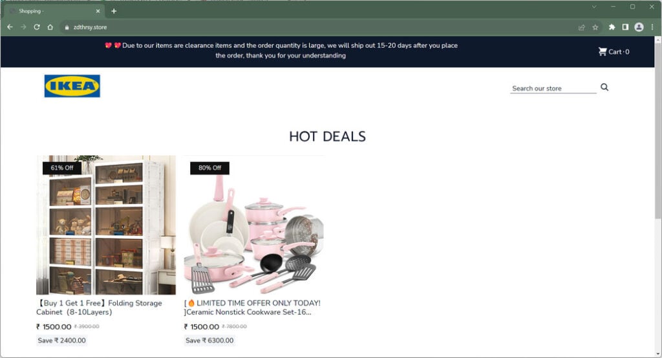Bookmark this page with star icon

595,27
